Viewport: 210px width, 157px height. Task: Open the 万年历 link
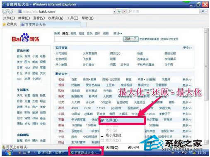[x=169, y=65]
